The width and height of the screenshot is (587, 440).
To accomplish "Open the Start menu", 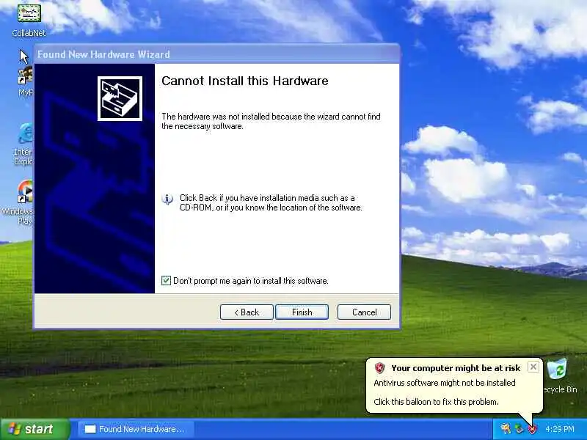I will 35,429.
